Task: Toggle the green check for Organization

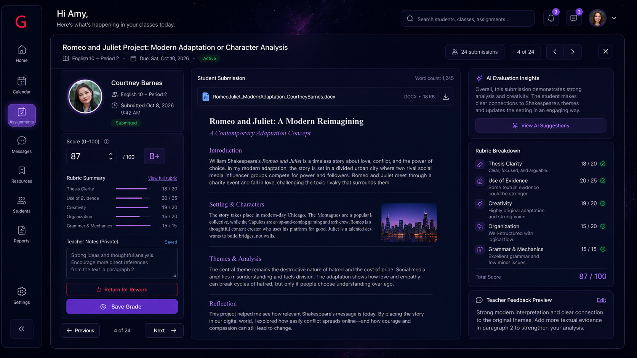Action: (x=603, y=226)
